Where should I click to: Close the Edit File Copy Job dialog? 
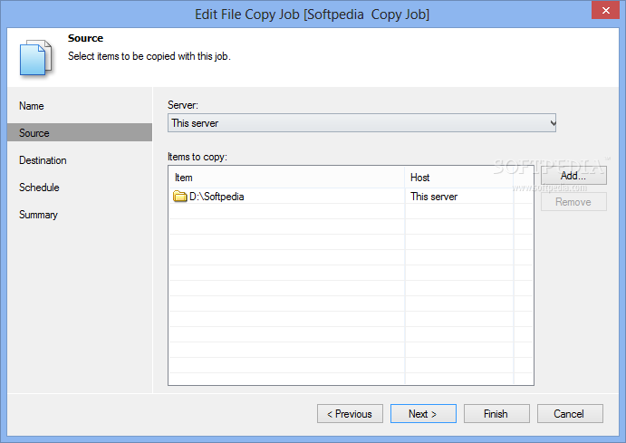click(x=605, y=10)
